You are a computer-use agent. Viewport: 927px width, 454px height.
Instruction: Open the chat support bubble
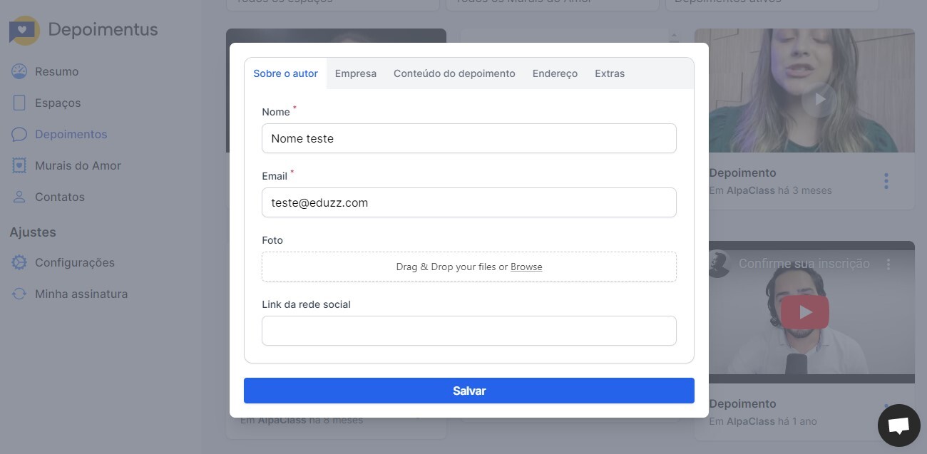point(898,425)
